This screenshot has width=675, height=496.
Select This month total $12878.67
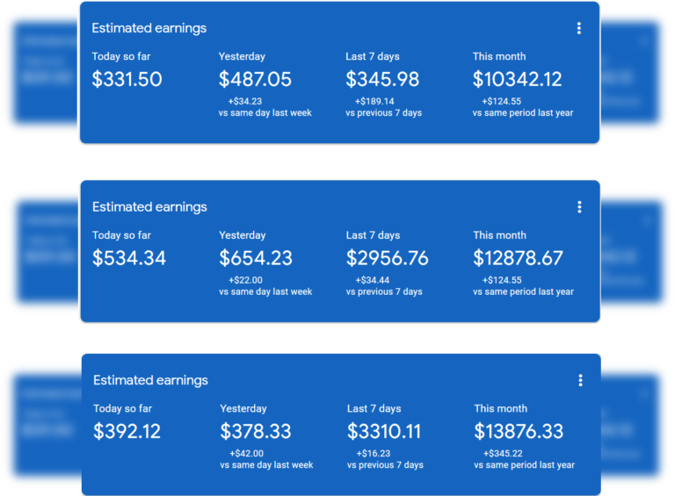point(518,258)
